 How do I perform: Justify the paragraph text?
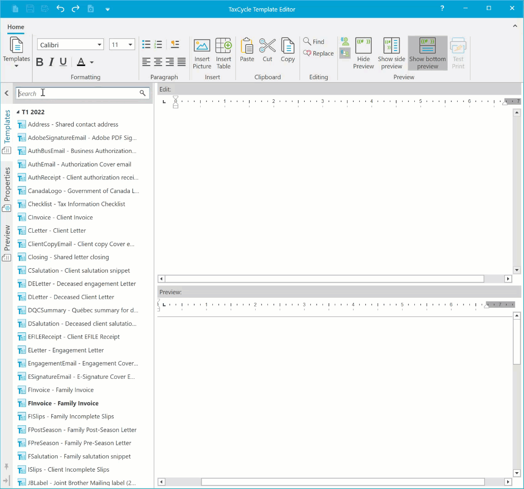(181, 62)
